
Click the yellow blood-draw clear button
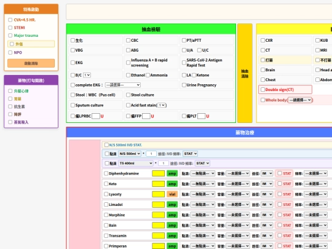point(245,73)
